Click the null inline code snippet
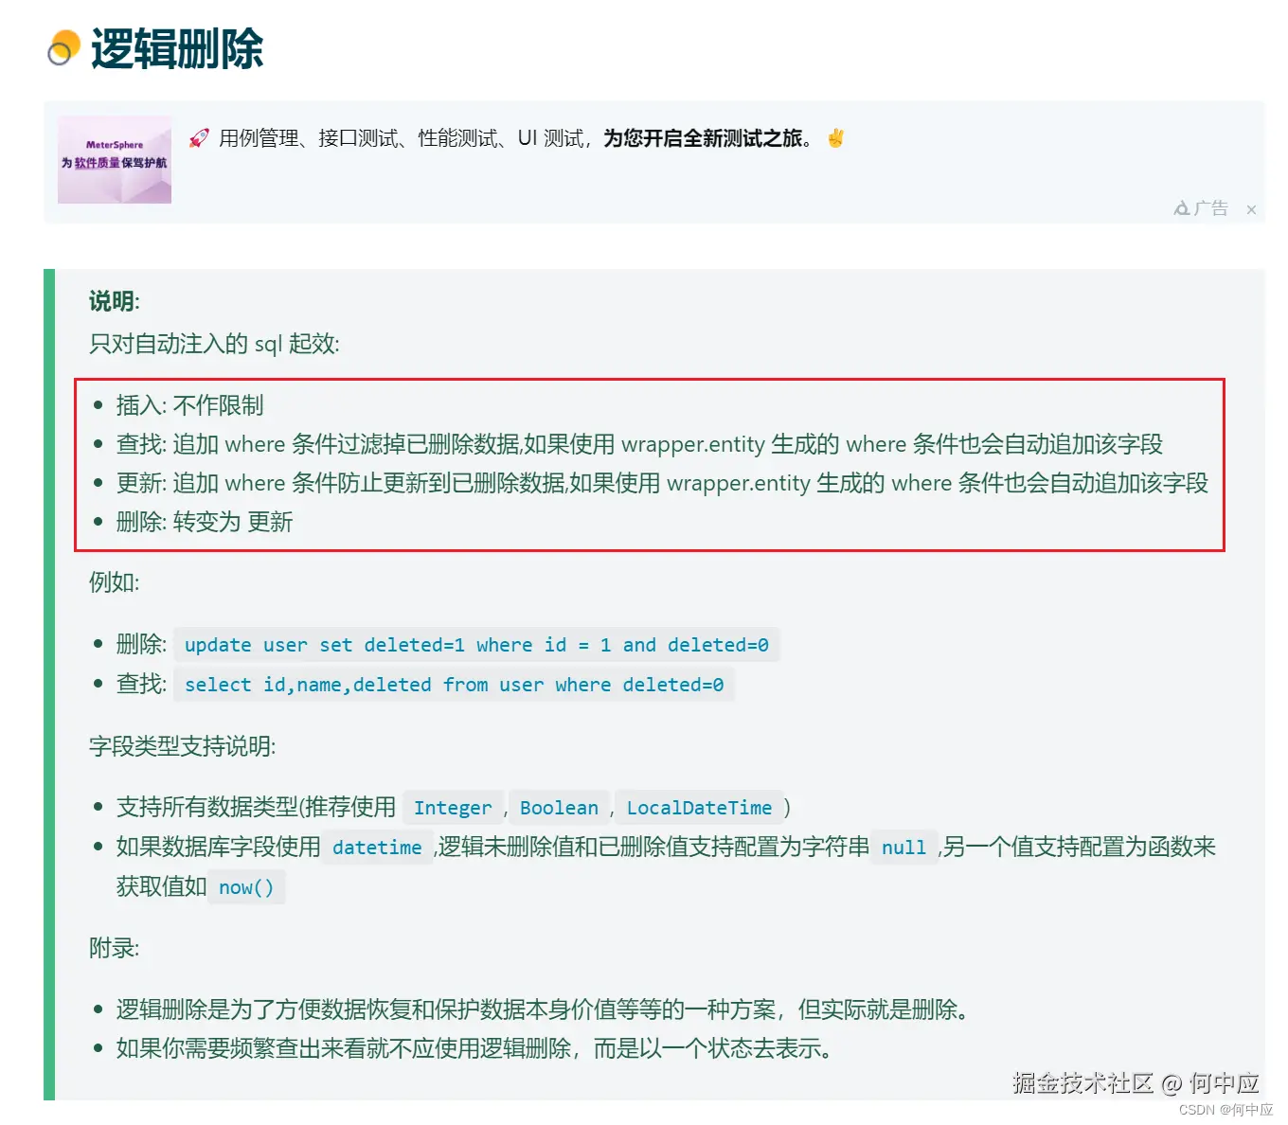Image resolution: width=1288 pixels, height=1125 pixels. [x=903, y=848]
